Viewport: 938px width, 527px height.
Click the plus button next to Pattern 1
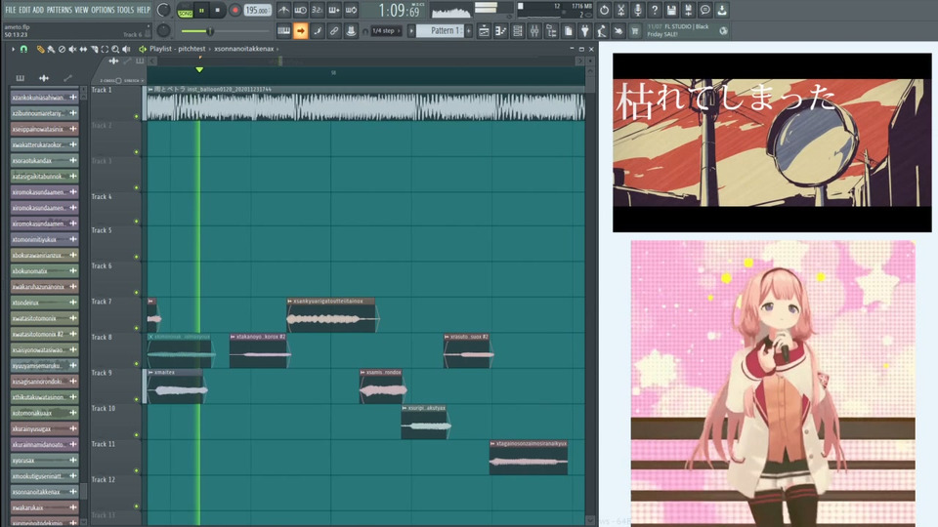468,30
